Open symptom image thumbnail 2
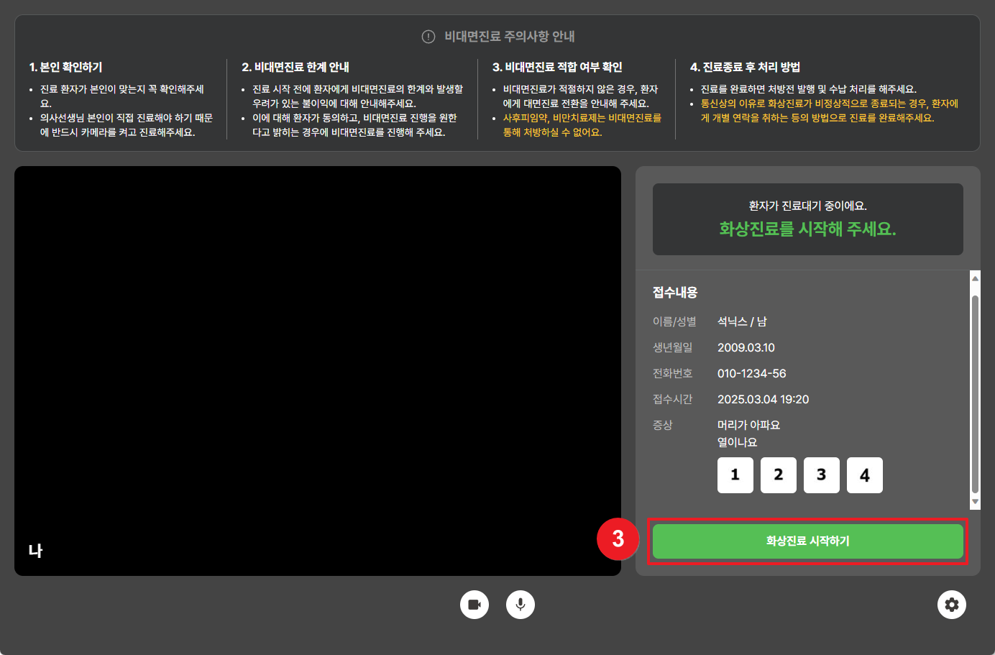 (778, 475)
